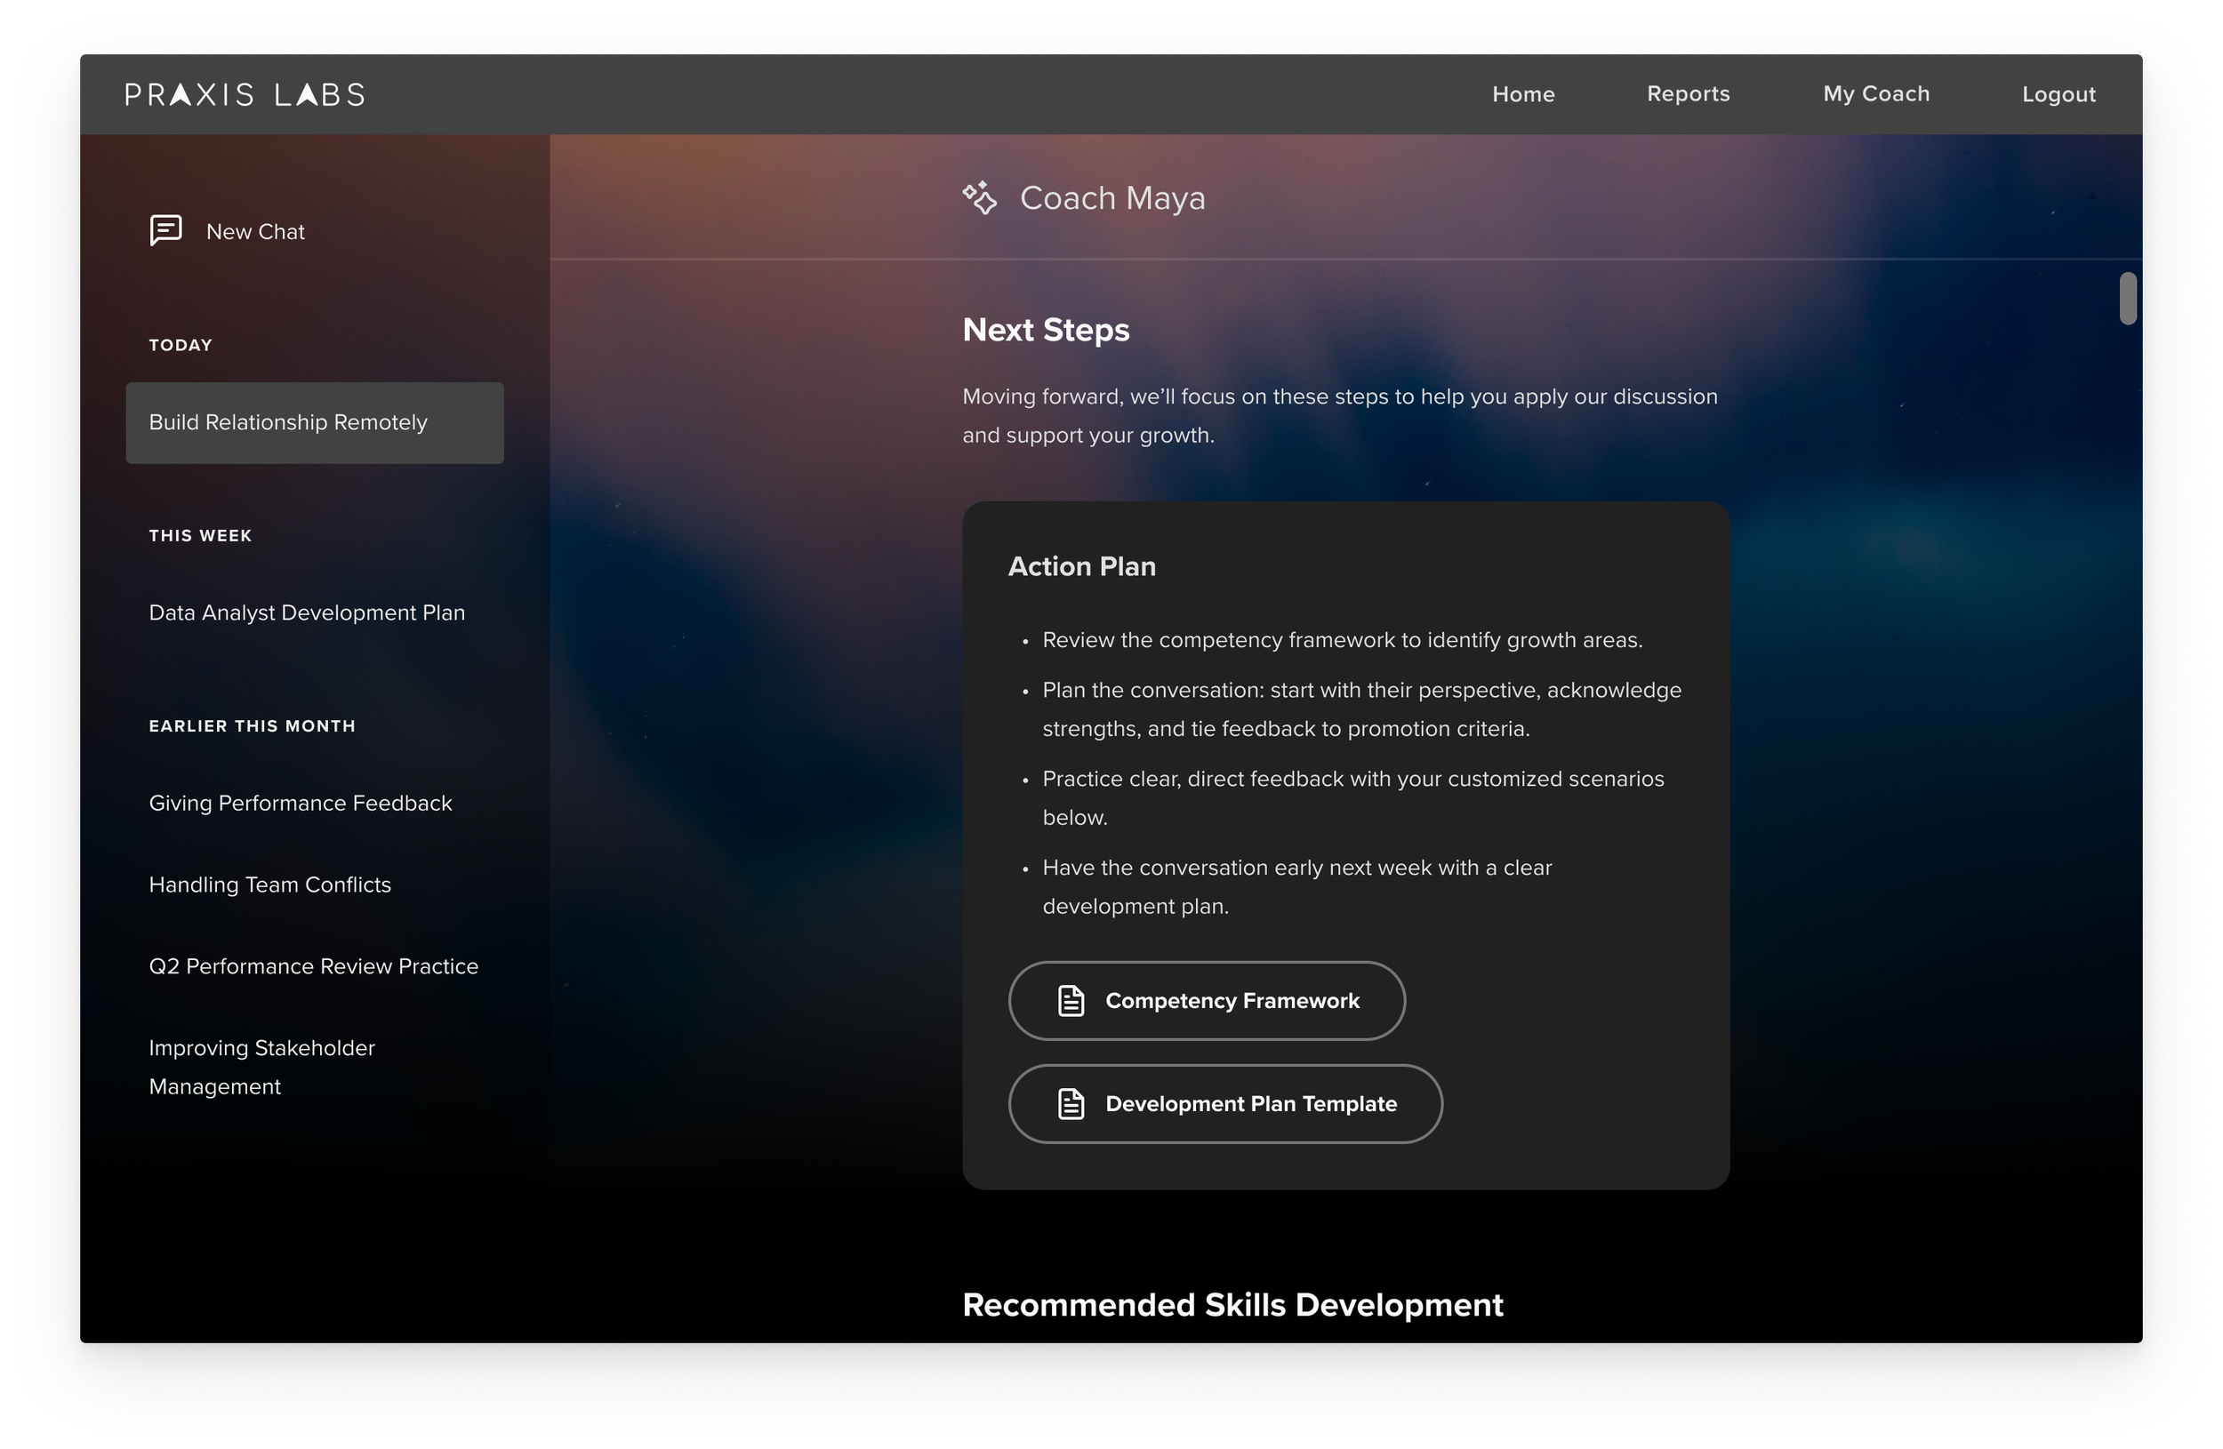
Task: Click the New Chat speech bubble icon
Action: 165,229
